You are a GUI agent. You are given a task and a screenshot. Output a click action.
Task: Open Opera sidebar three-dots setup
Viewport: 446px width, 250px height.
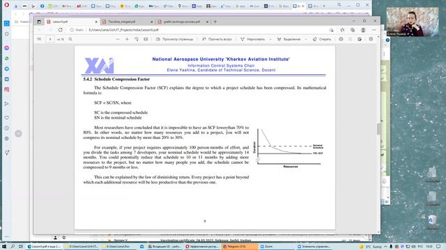[7, 236]
